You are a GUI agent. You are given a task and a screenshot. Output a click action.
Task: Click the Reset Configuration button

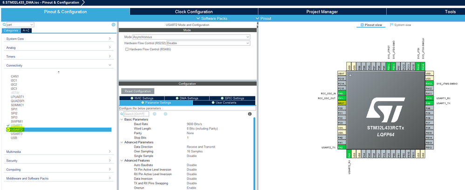click(137, 91)
